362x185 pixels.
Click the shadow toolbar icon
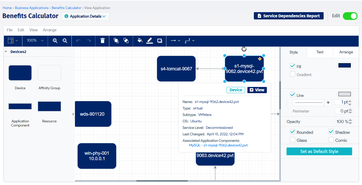(x=160, y=41)
